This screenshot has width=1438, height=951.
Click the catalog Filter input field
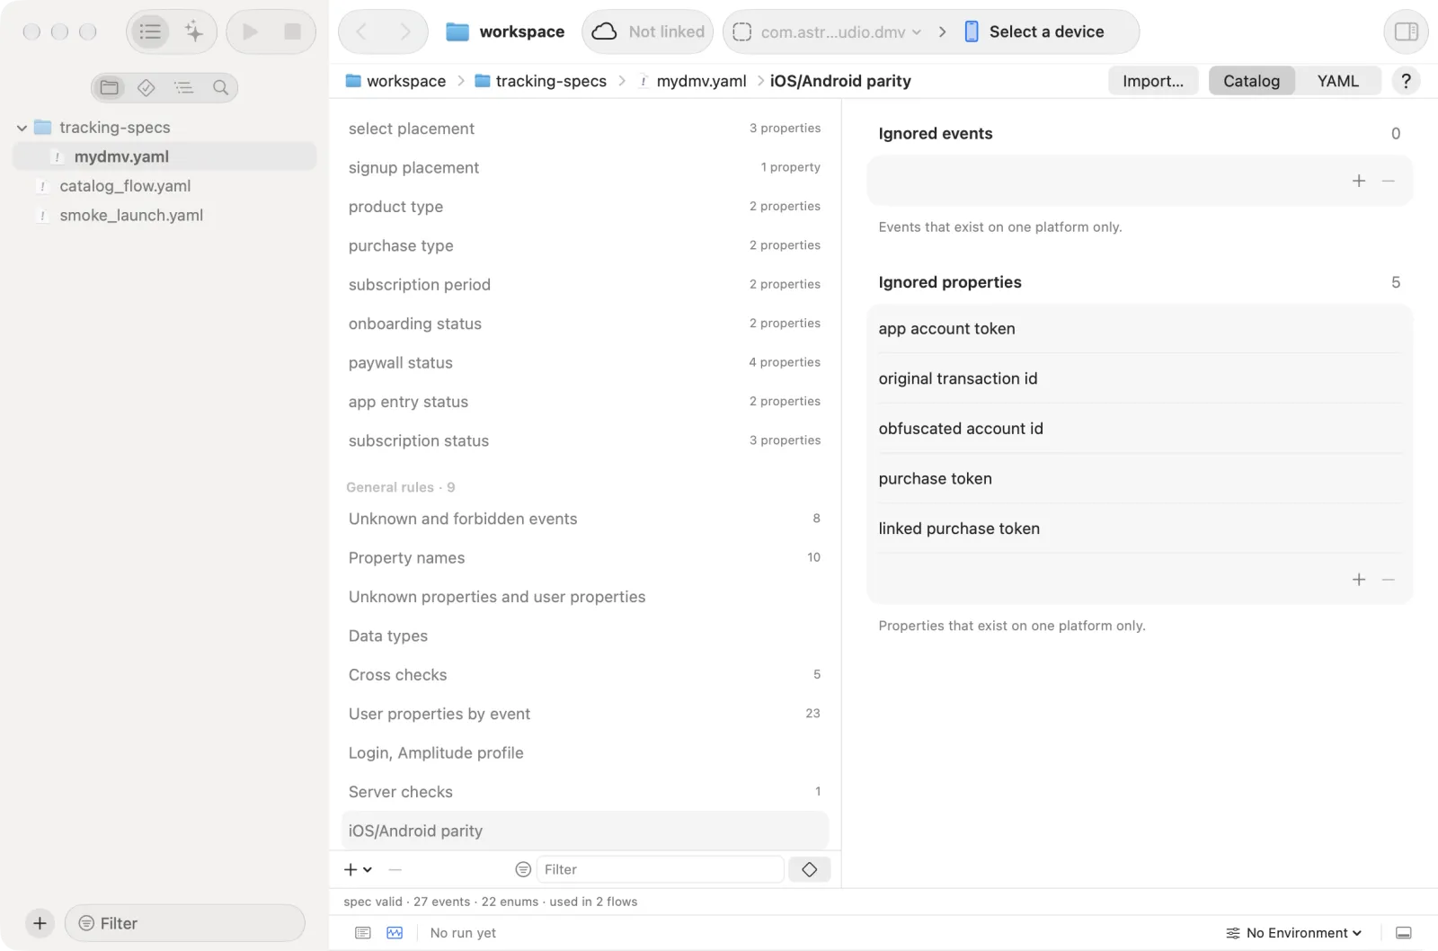[660, 869]
